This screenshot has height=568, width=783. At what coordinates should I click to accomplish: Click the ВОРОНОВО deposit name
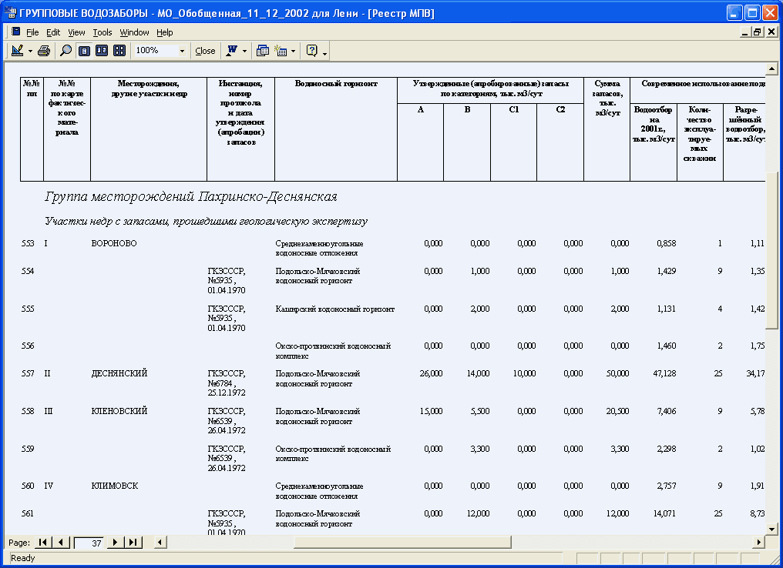point(114,243)
